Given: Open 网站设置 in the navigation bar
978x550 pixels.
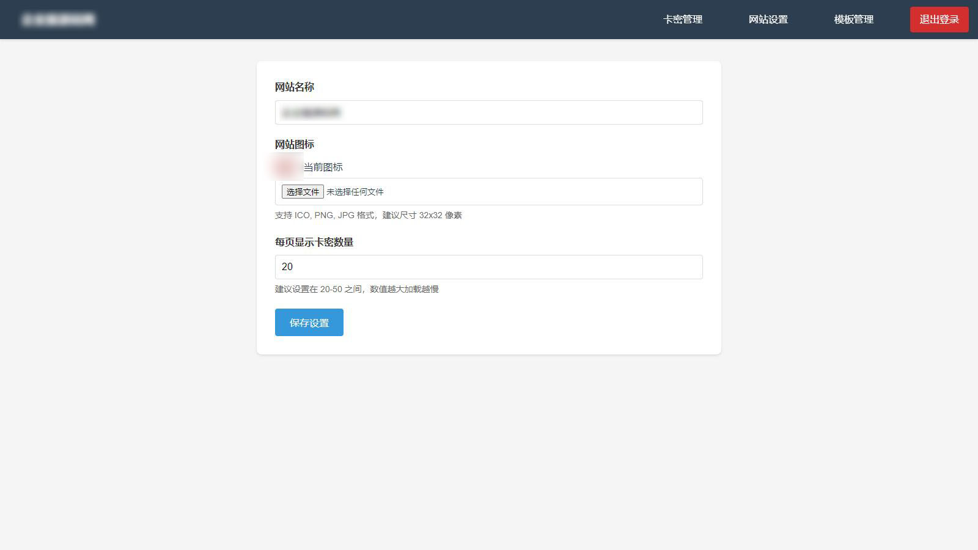Looking at the screenshot, I should 768,19.
